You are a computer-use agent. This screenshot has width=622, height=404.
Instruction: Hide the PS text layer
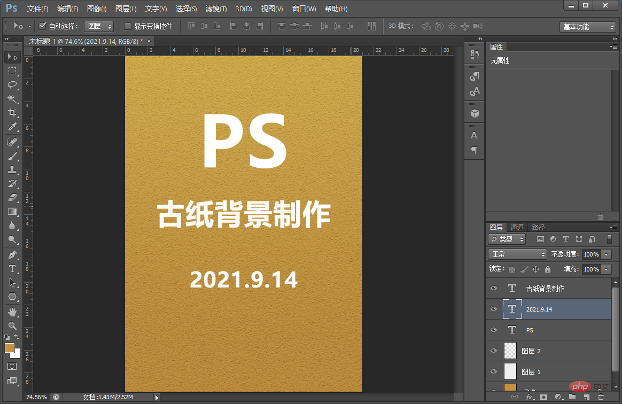[x=494, y=330]
